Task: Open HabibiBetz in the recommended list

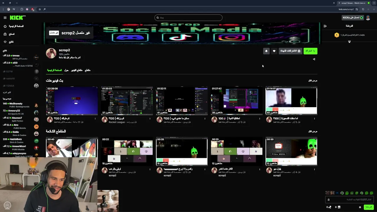Action: pyautogui.click(x=21, y=141)
